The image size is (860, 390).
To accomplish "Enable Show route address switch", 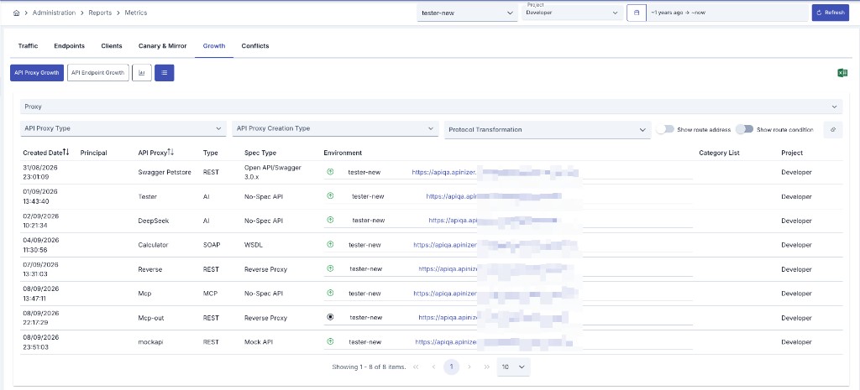I will pos(665,129).
